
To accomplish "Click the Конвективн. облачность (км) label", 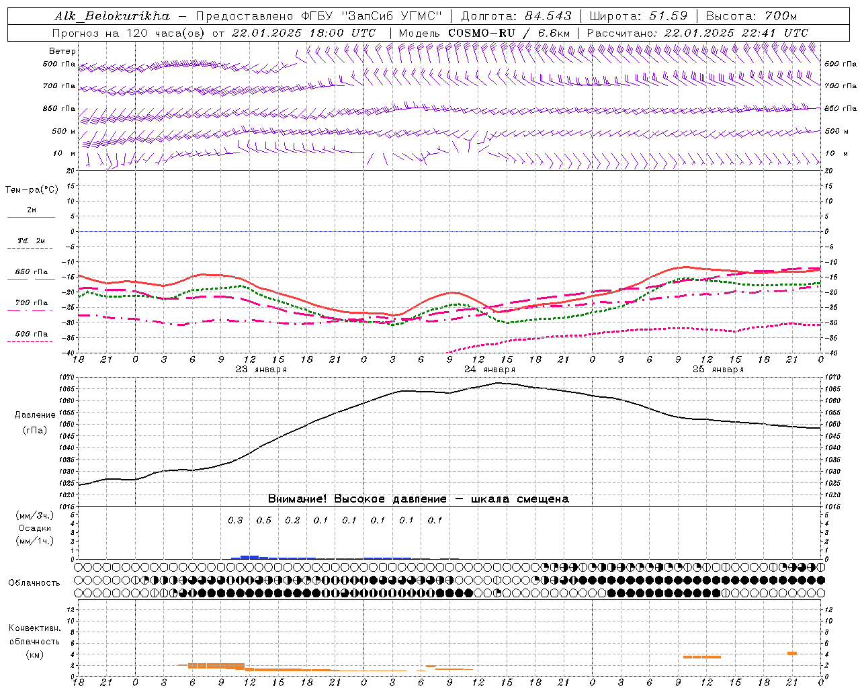I will pyautogui.click(x=34, y=641).
